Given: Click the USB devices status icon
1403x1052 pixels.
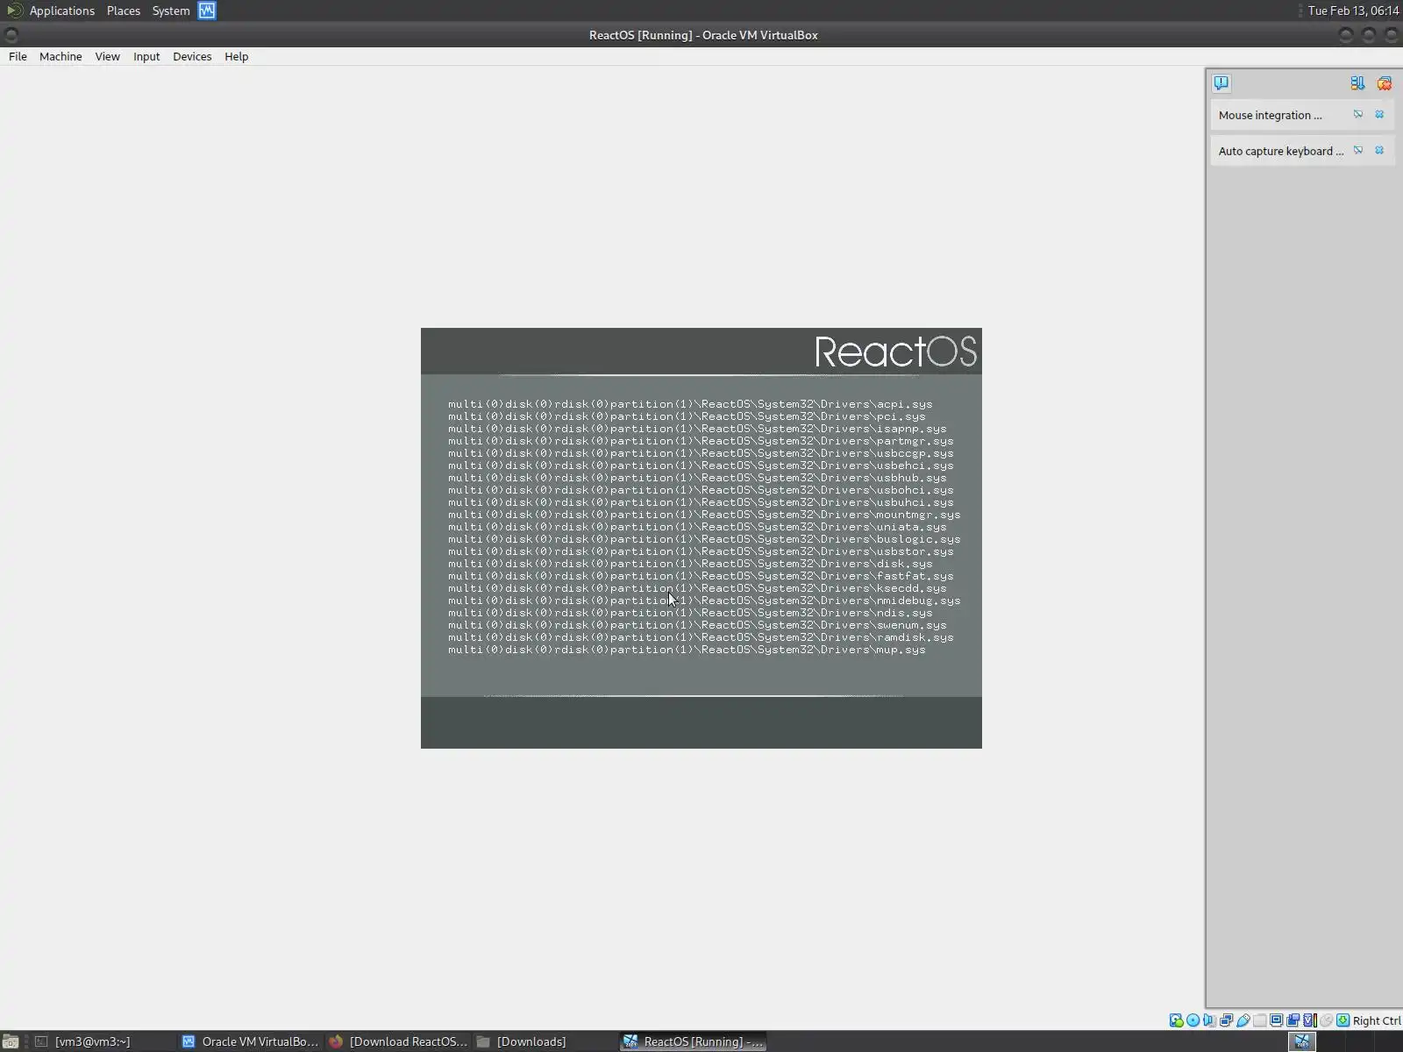Looking at the screenshot, I should [1243, 1020].
